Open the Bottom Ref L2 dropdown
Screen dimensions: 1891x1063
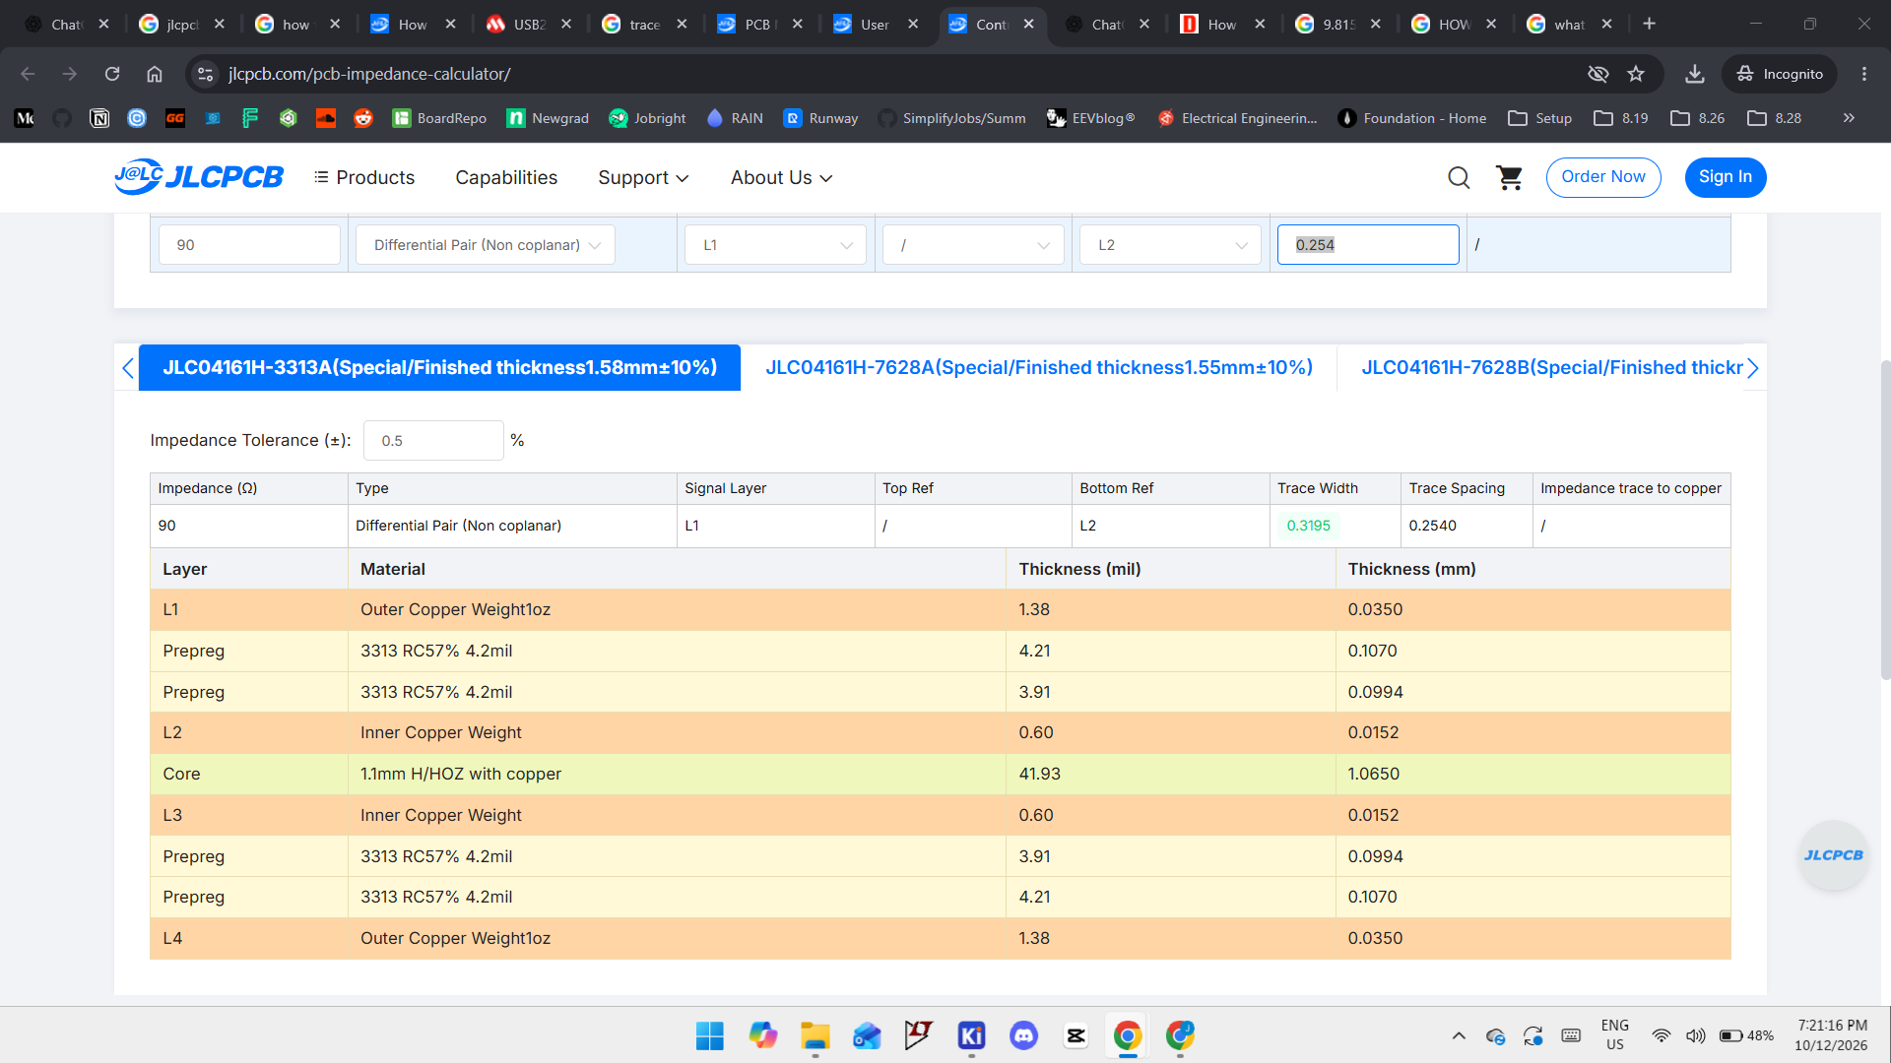tap(1171, 245)
